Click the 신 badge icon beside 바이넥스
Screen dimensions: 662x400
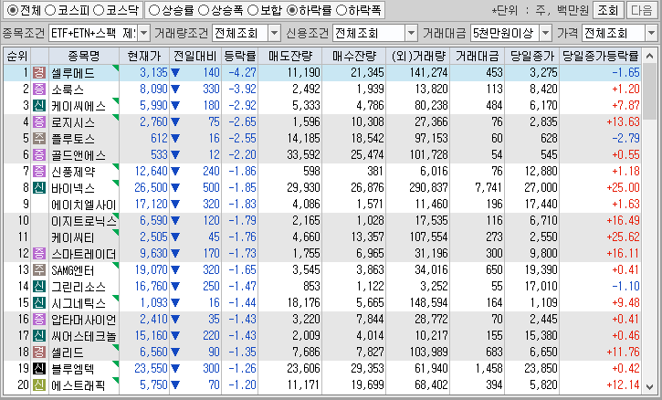pyautogui.click(x=39, y=188)
